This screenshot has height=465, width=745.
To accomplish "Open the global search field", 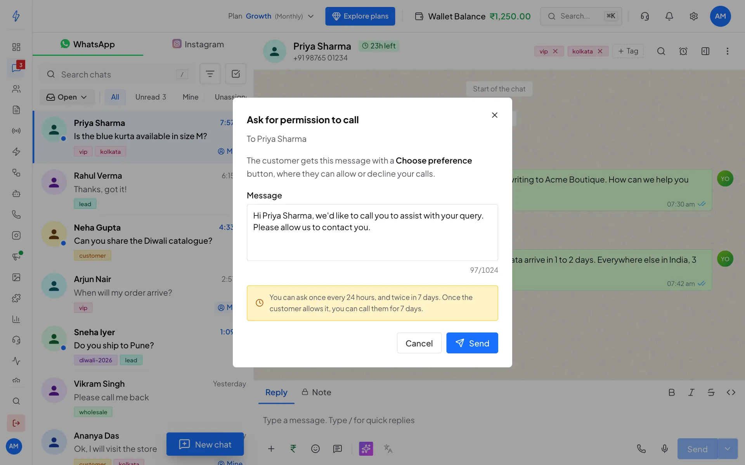I will [x=581, y=16].
